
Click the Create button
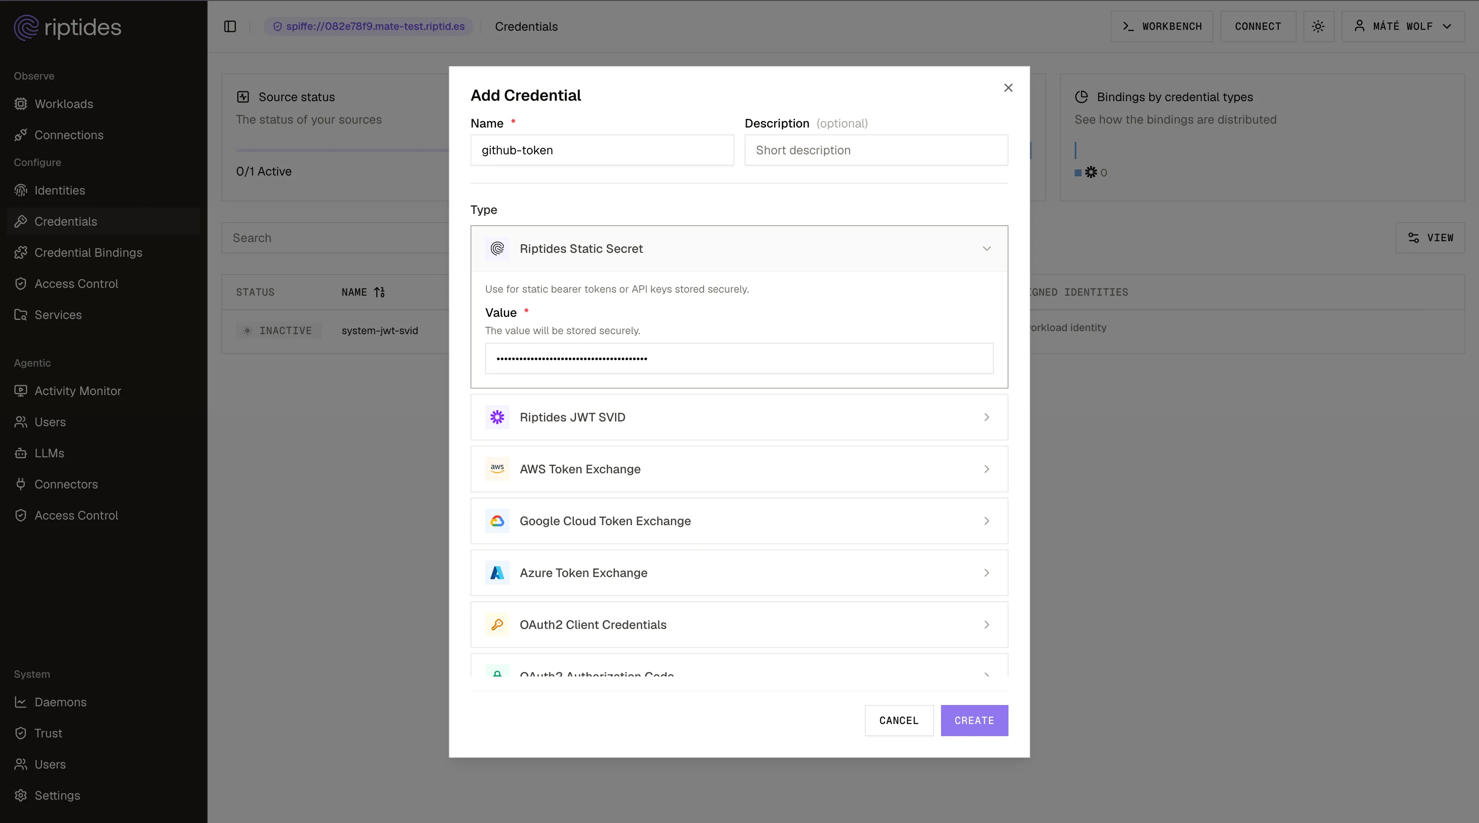(x=974, y=720)
